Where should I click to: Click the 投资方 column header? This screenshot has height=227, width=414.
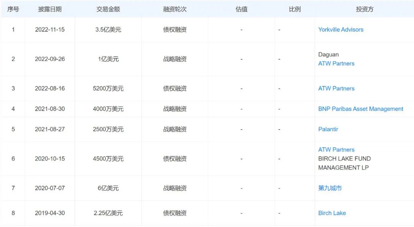[365, 9]
